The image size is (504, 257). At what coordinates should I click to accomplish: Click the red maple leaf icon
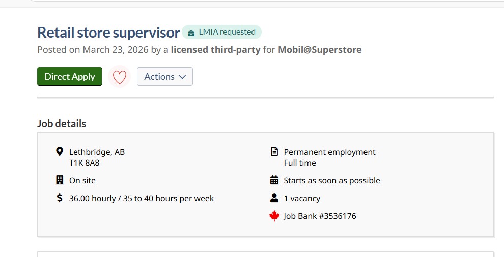[x=274, y=216]
